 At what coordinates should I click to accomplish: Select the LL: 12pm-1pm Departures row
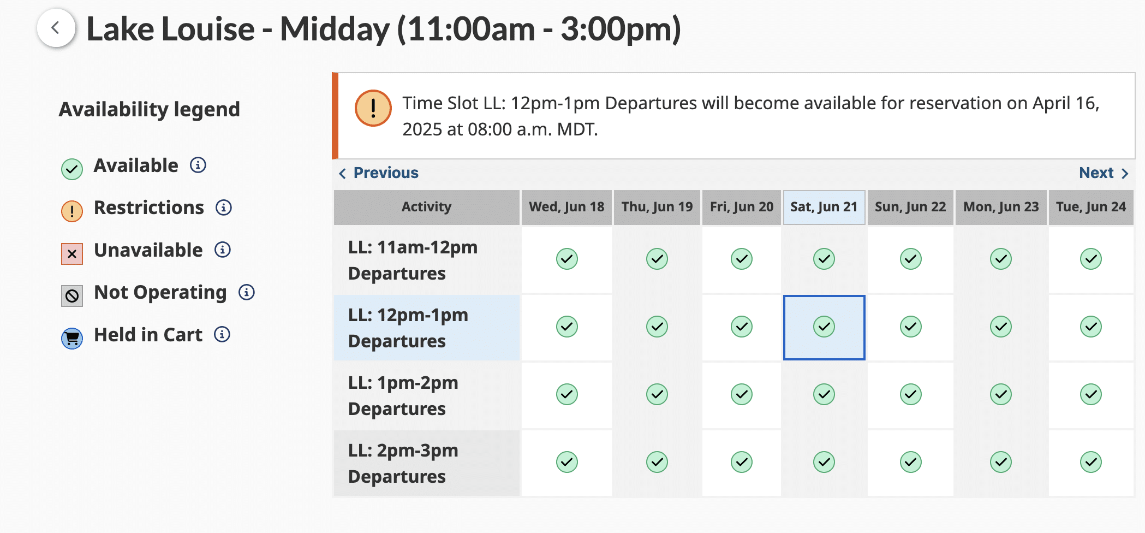tap(427, 328)
